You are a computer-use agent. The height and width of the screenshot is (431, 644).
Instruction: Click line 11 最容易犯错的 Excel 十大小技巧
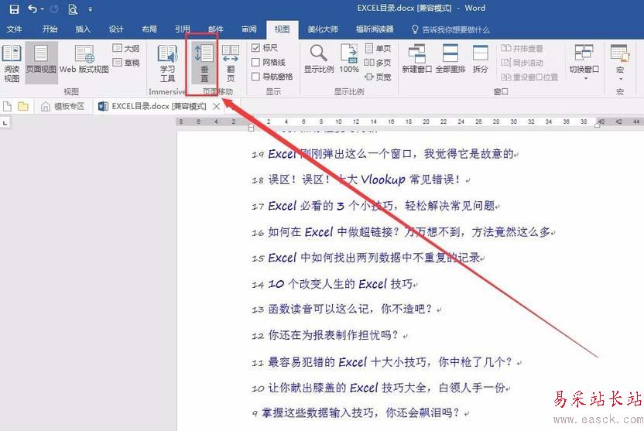[386, 362]
